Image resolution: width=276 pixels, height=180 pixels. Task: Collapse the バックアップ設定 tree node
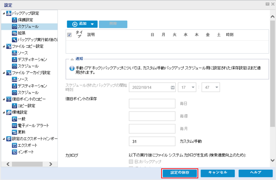[x=4, y=14]
